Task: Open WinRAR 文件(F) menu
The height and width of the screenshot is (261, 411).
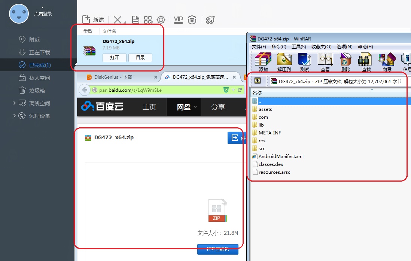Action: point(259,47)
